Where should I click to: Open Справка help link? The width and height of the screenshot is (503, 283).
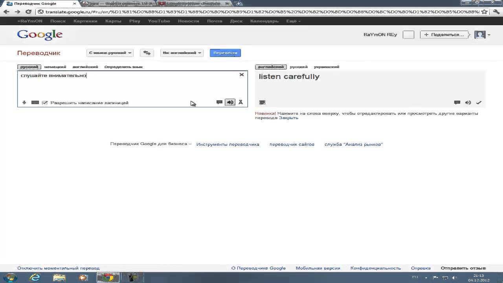tap(421, 268)
